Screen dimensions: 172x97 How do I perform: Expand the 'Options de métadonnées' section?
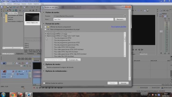pyautogui.click(x=44, y=71)
